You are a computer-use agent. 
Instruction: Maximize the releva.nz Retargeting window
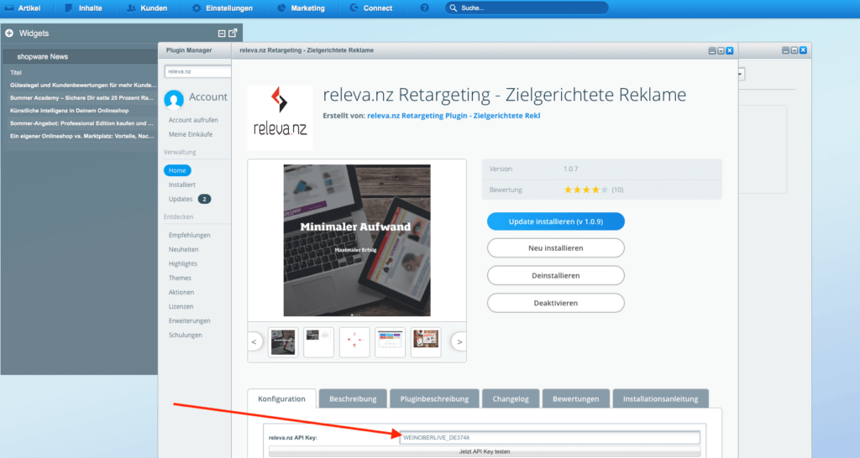click(x=721, y=50)
